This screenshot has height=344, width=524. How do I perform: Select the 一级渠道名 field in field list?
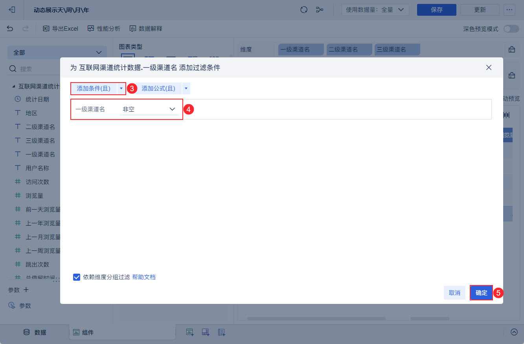[40, 154]
